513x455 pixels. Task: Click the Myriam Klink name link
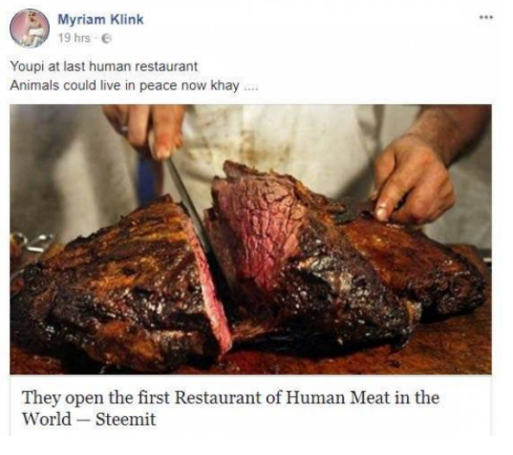tap(100, 19)
